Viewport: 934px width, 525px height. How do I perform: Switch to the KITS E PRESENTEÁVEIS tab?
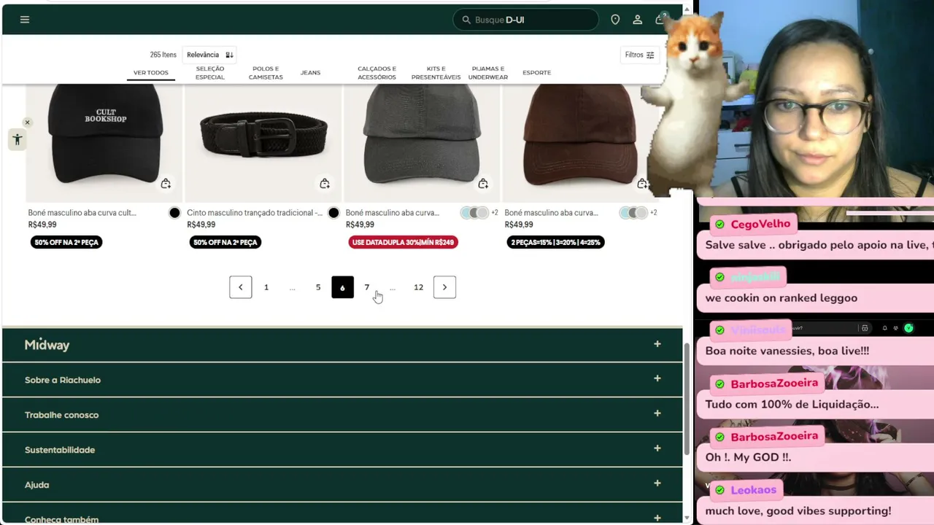tap(436, 73)
